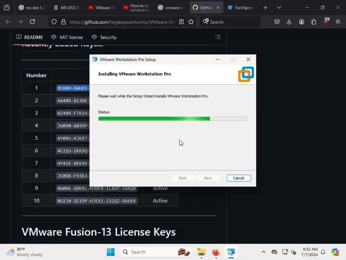Switch to the ms dos 6.2 browser tab
This screenshot has height=260, width=346.
(32, 7)
